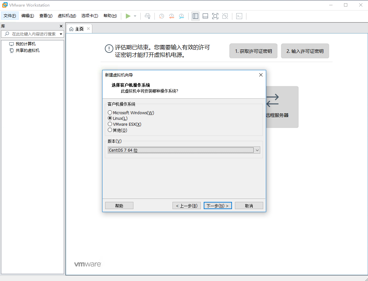Click the 帮助 button in the wizard
Image resolution: width=368 pixels, height=281 pixels.
tap(119, 206)
